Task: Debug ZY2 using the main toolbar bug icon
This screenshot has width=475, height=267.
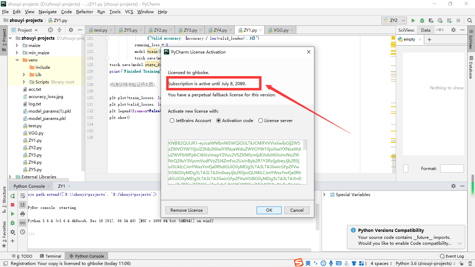Action: pos(422,21)
